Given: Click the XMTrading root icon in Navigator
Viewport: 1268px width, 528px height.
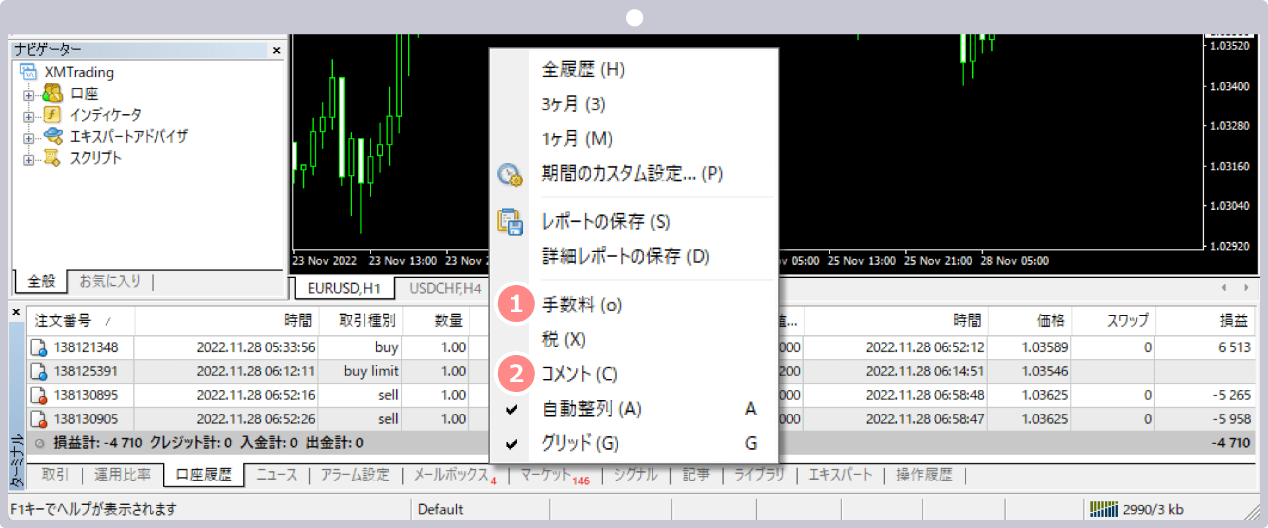Looking at the screenshot, I should pos(28,71).
